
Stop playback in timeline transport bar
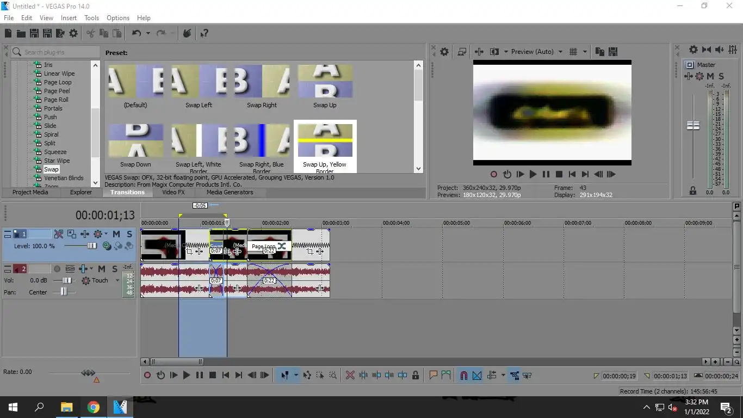213,376
